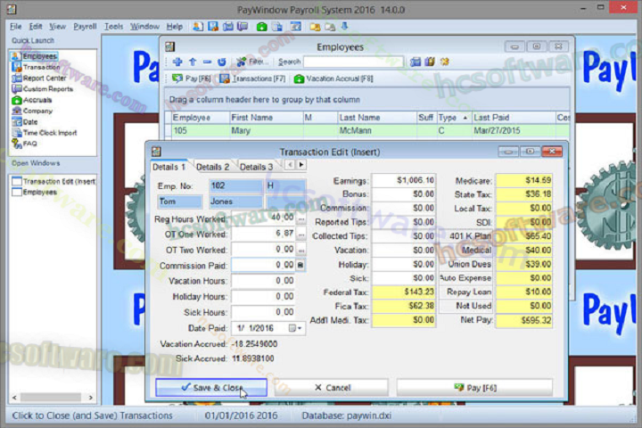642x428 pixels.
Task: Click the print icon right of Search field
Action: pos(416,62)
